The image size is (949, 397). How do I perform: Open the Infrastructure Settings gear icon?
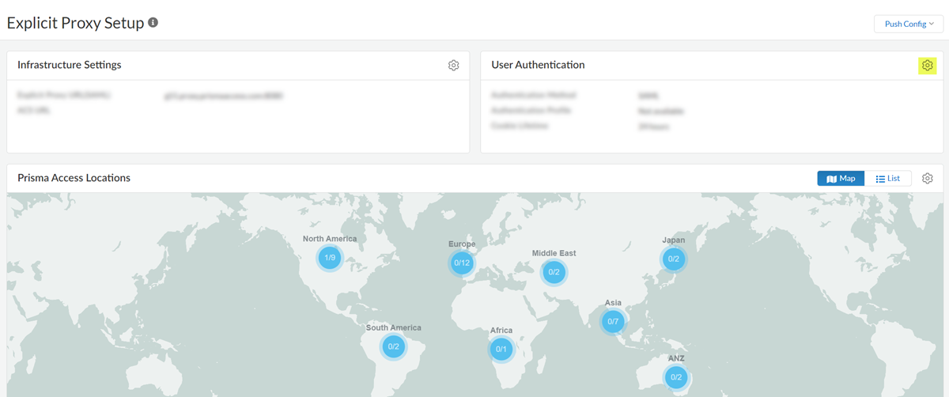pos(453,66)
